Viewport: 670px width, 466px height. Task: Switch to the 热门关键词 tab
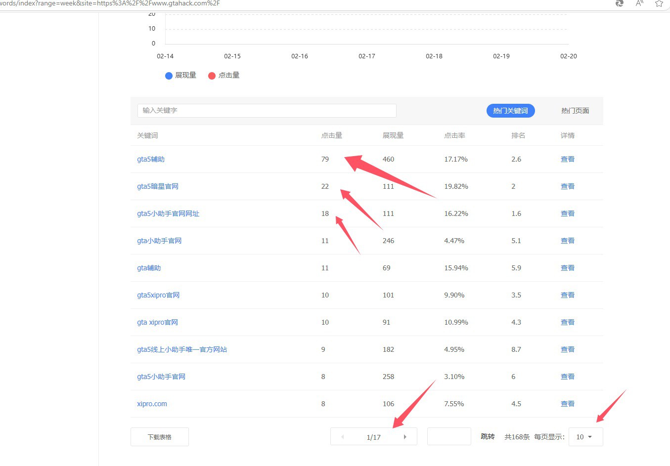coord(511,111)
